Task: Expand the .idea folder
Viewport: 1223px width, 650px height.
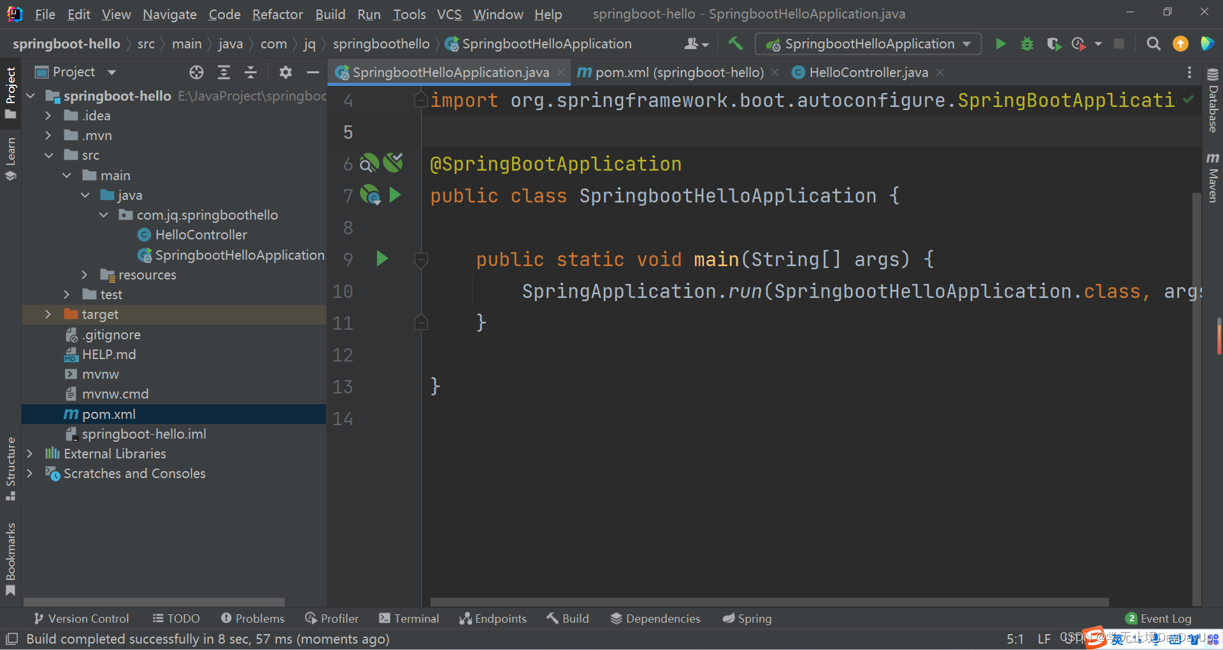Action: (x=48, y=116)
